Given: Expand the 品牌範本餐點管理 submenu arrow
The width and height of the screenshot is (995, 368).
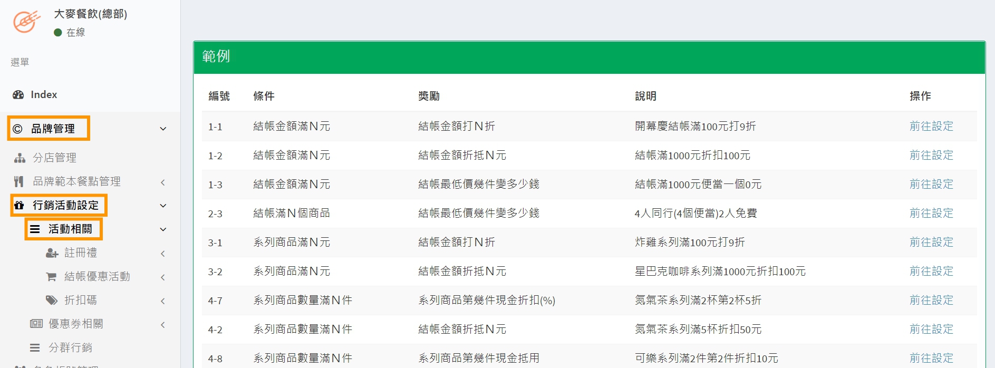Looking at the screenshot, I should pyautogui.click(x=163, y=182).
